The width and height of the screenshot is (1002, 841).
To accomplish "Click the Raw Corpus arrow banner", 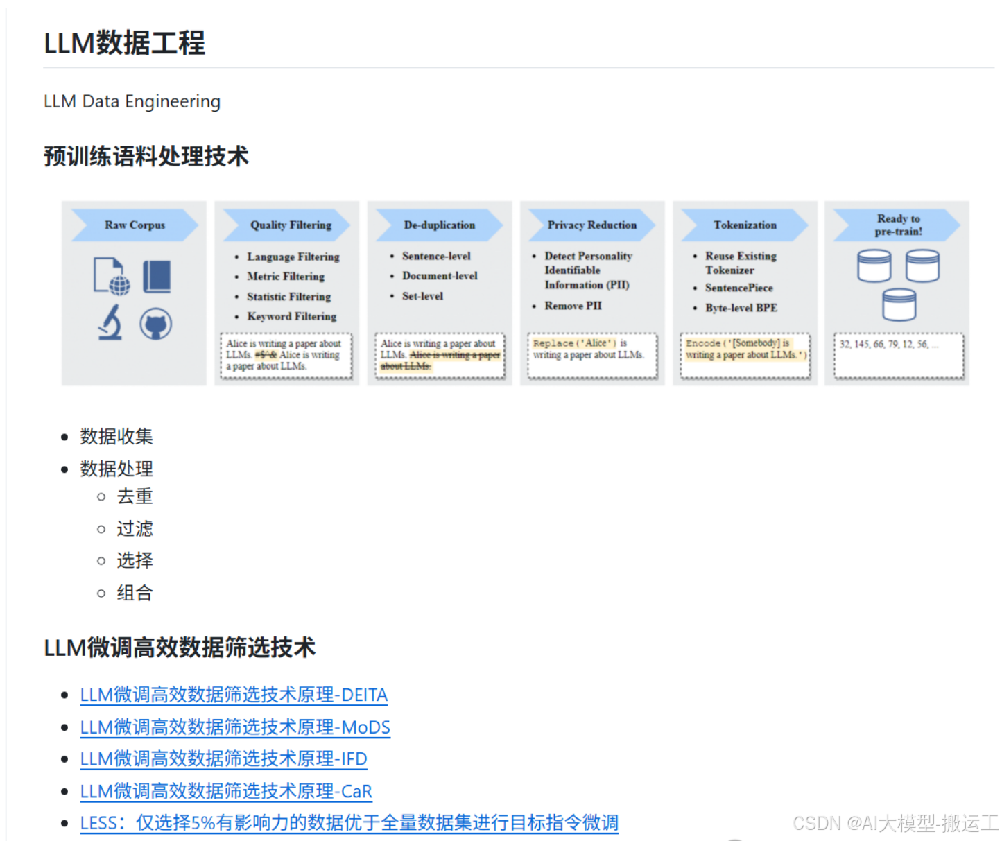I will tap(135, 225).
